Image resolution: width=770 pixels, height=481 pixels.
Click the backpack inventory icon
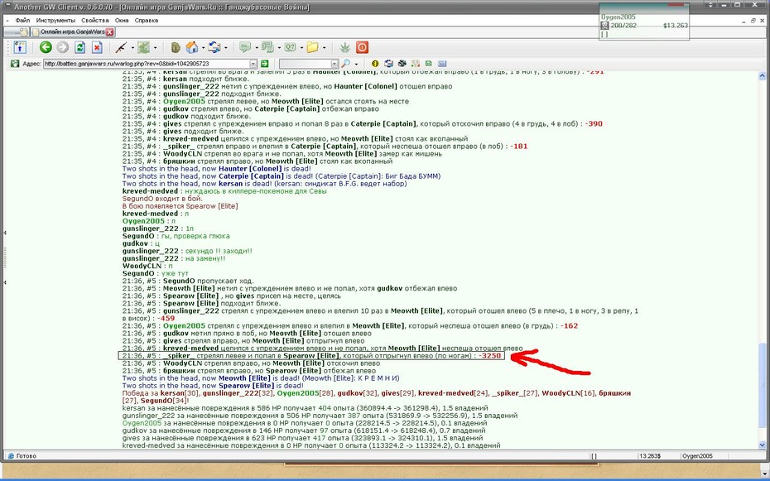[176, 47]
